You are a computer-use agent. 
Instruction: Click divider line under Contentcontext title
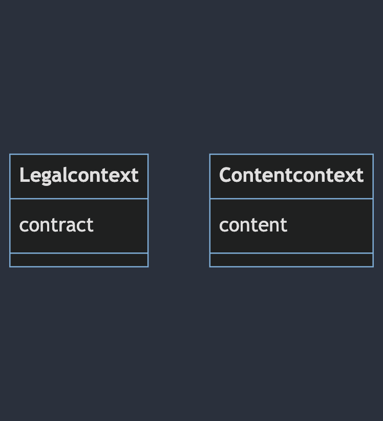coord(291,198)
